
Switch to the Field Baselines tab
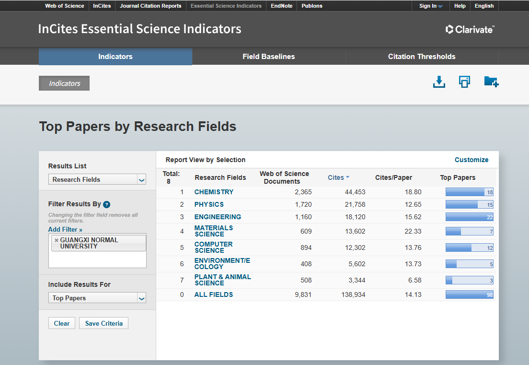tap(268, 57)
